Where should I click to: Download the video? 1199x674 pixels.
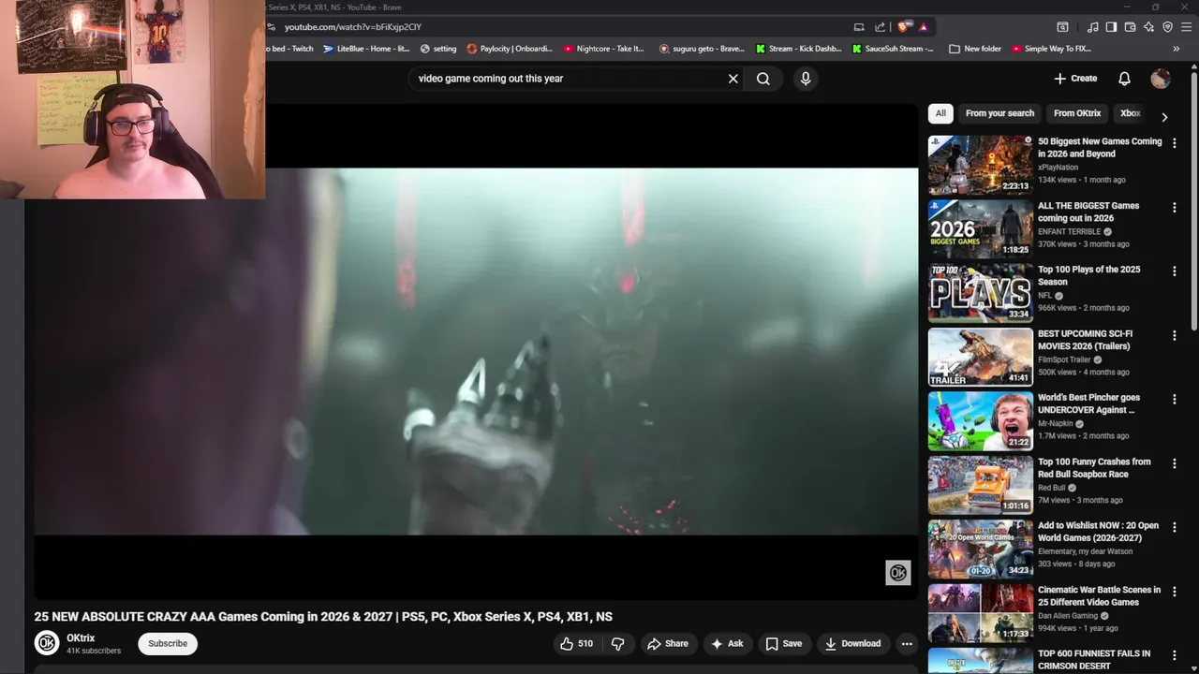click(x=852, y=643)
